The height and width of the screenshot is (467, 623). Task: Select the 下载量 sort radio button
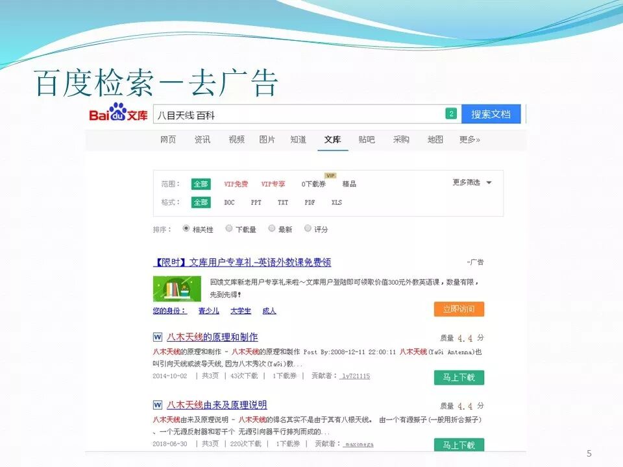click(x=229, y=228)
